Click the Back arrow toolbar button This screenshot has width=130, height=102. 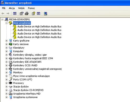(3, 14)
